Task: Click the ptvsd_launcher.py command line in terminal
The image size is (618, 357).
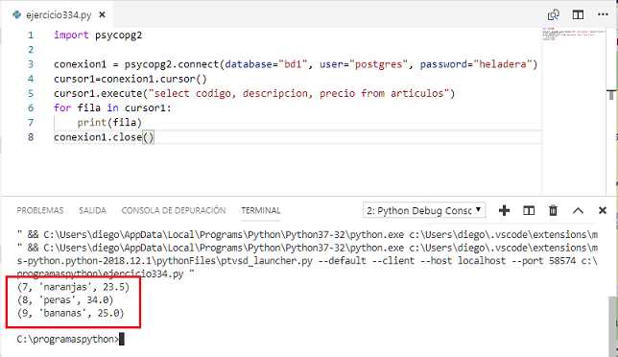Action: click(x=307, y=261)
